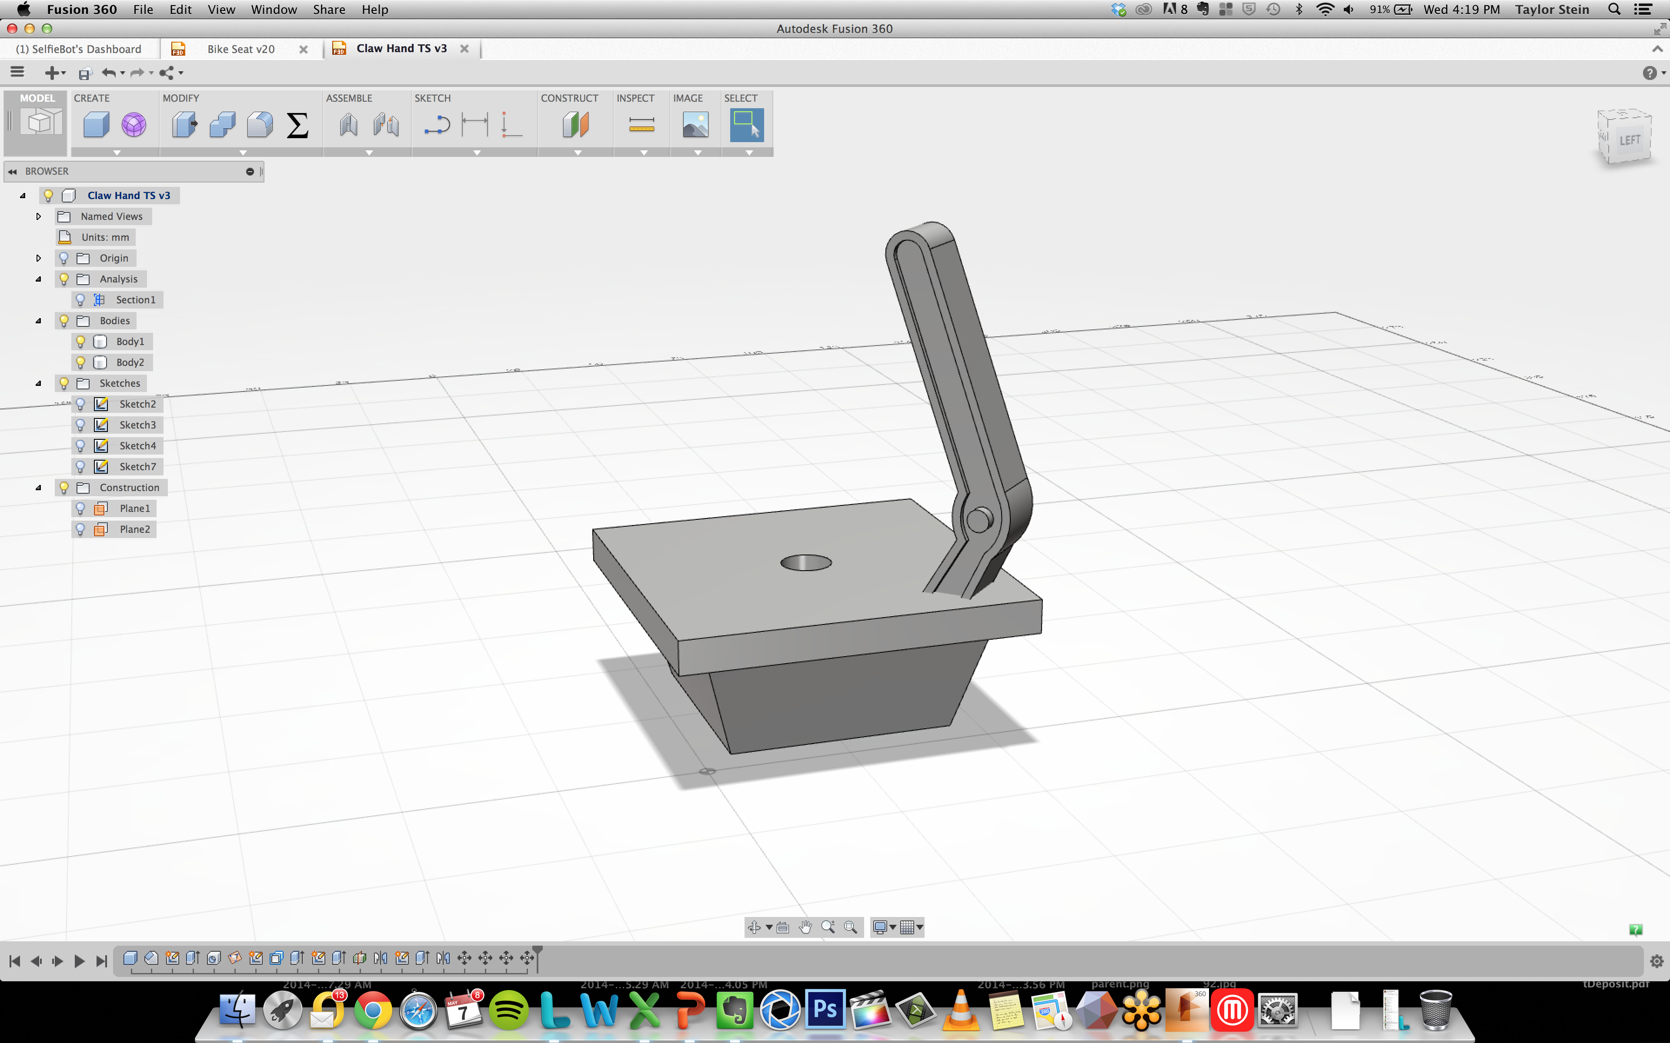Collapse the Sketches folder

click(x=39, y=384)
